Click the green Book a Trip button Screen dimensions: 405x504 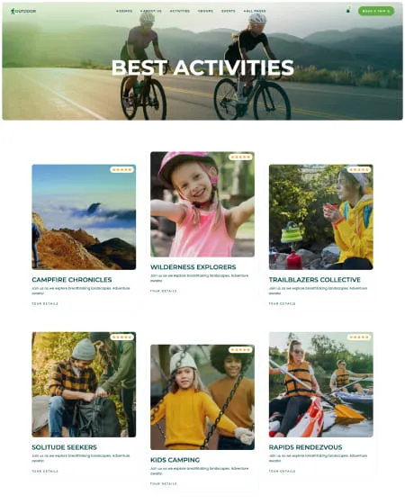(x=376, y=11)
